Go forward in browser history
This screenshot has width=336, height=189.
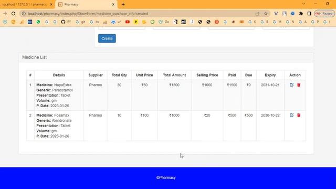[x=5, y=14]
